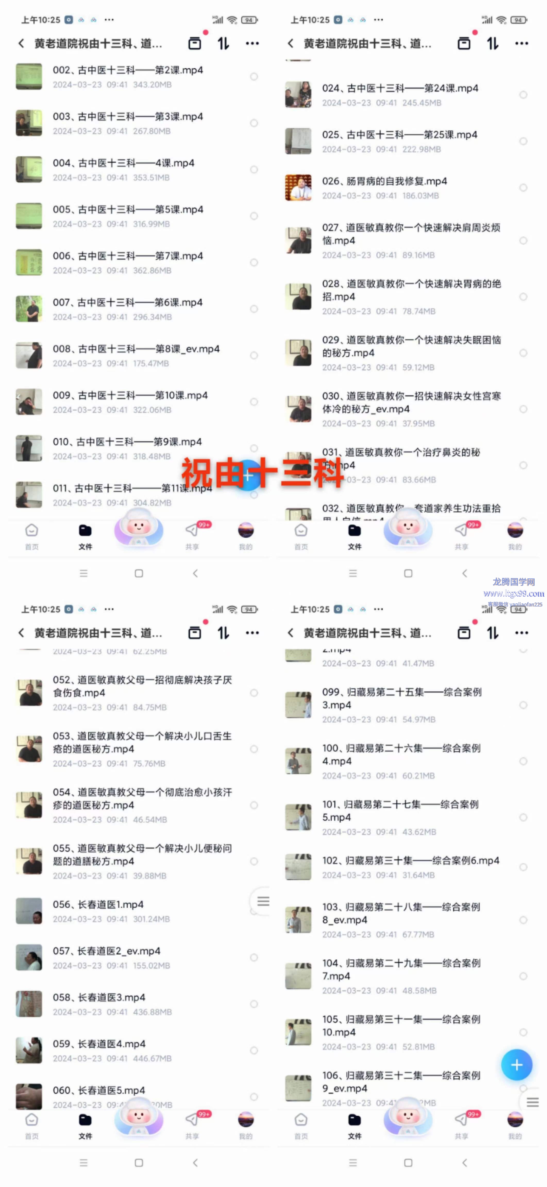The height and width of the screenshot is (1187, 547).
Task: Select the circle next to 005 第5课.mp4
Action: point(254,216)
